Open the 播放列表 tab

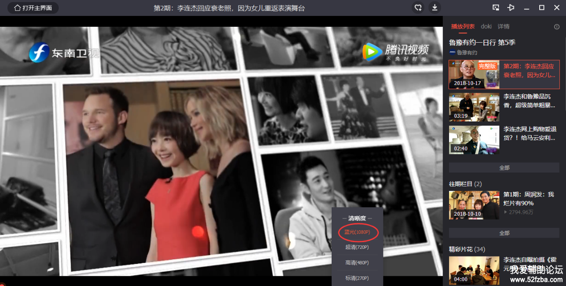click(x=463, y=26)
